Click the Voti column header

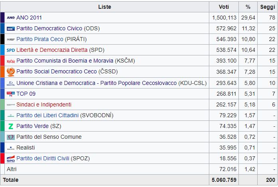(x=224, y=7)
